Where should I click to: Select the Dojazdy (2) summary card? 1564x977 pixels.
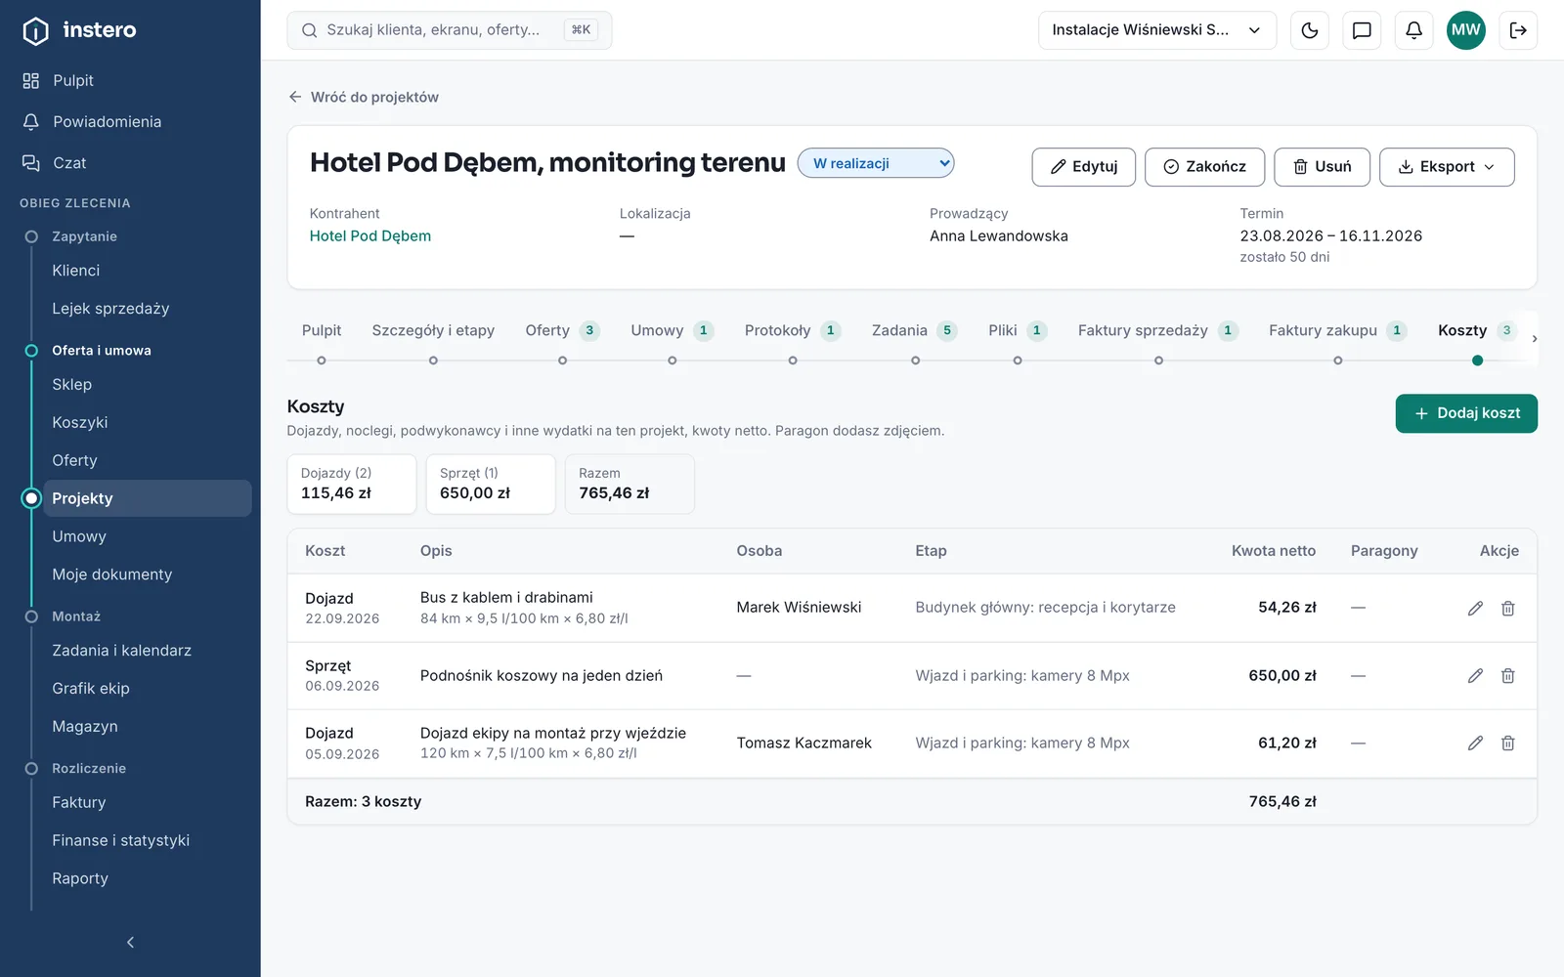352,484
